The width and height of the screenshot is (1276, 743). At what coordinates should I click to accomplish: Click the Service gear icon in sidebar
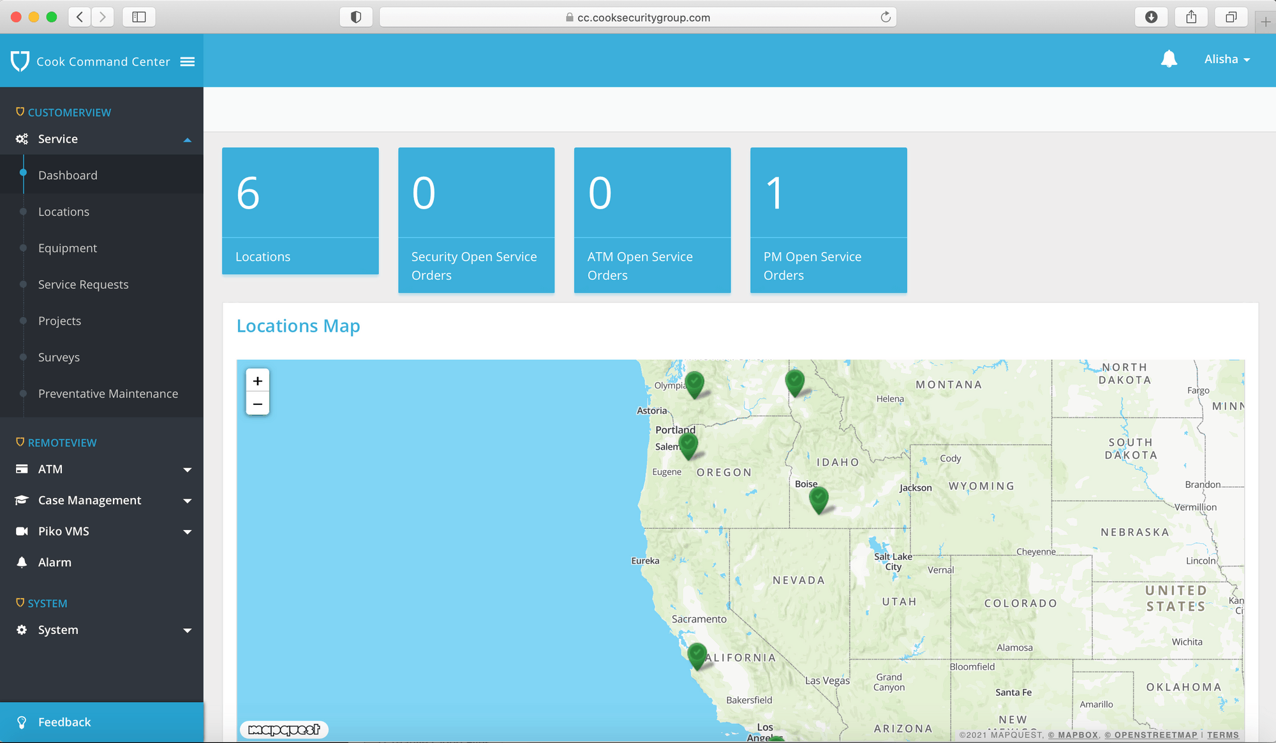21,138
